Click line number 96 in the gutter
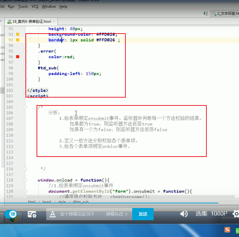This screenshot has width=239, height=237. (11, 57)
